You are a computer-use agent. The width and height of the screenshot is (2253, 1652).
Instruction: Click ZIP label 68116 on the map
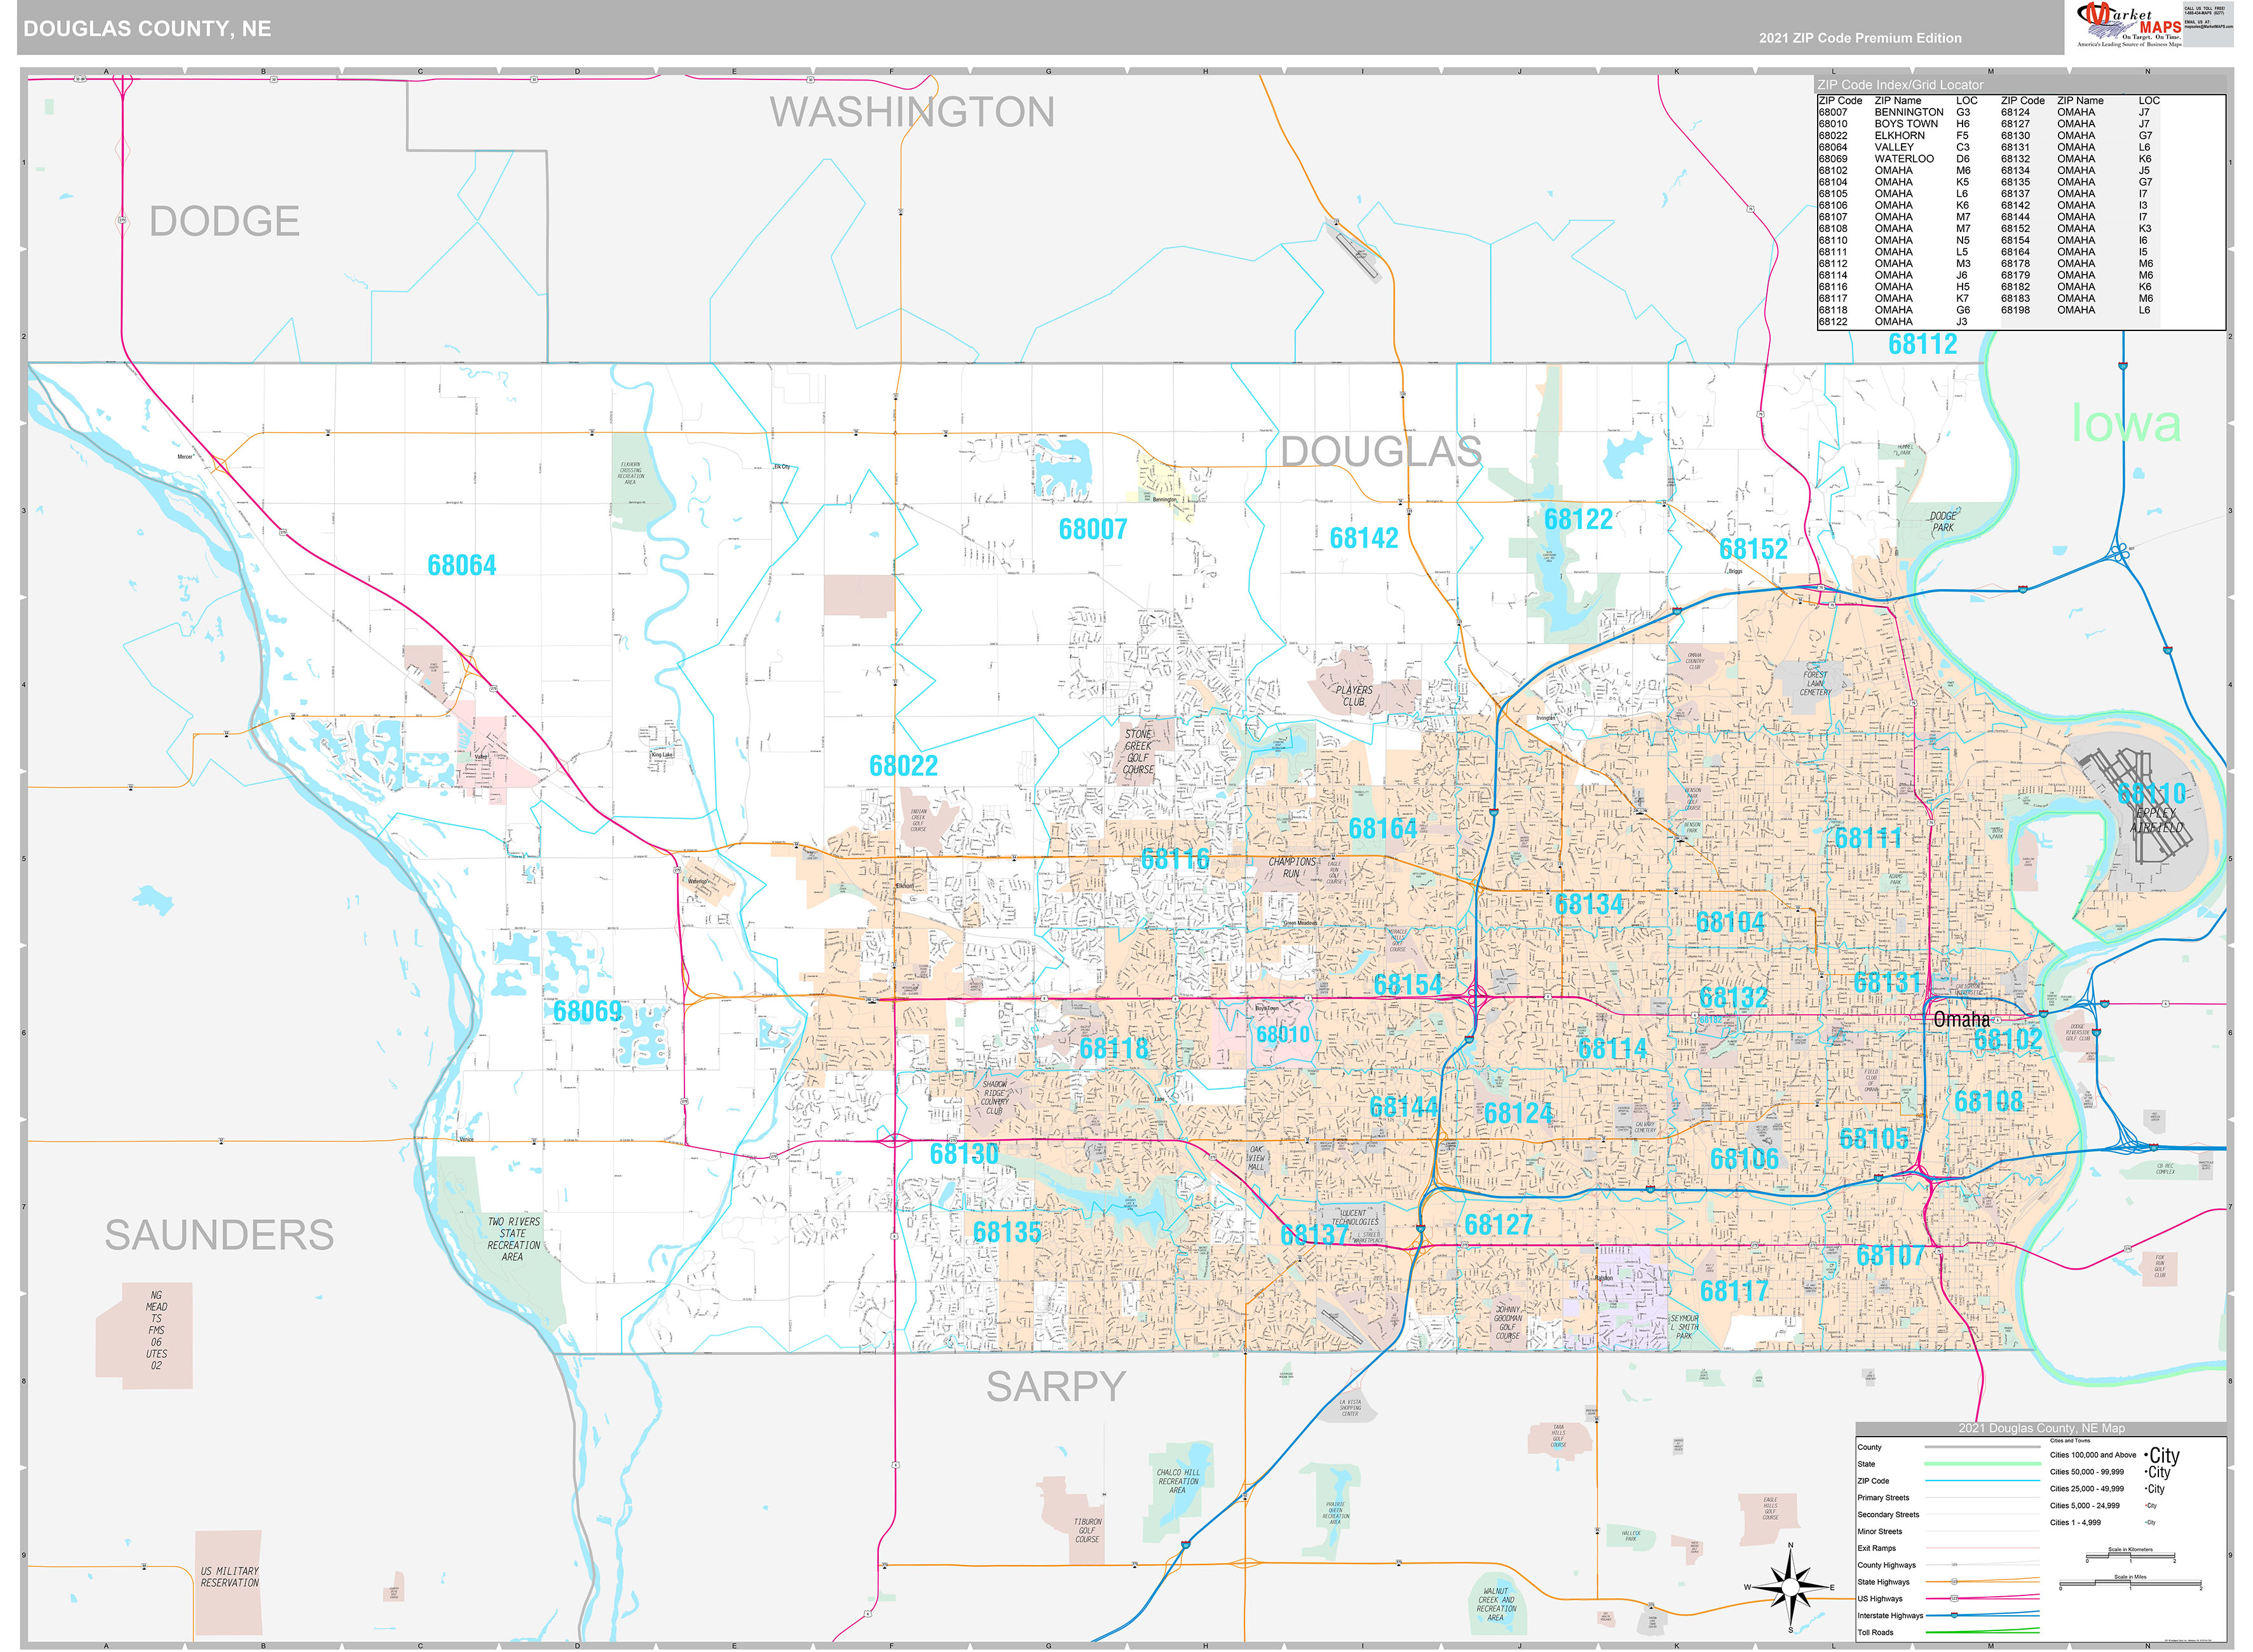tap(1175, 860)
